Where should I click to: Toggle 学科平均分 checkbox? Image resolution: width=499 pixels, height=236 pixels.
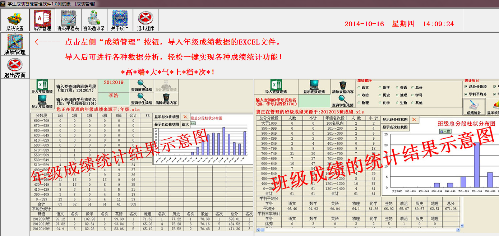pyautogui.click(x=476, y=94)
